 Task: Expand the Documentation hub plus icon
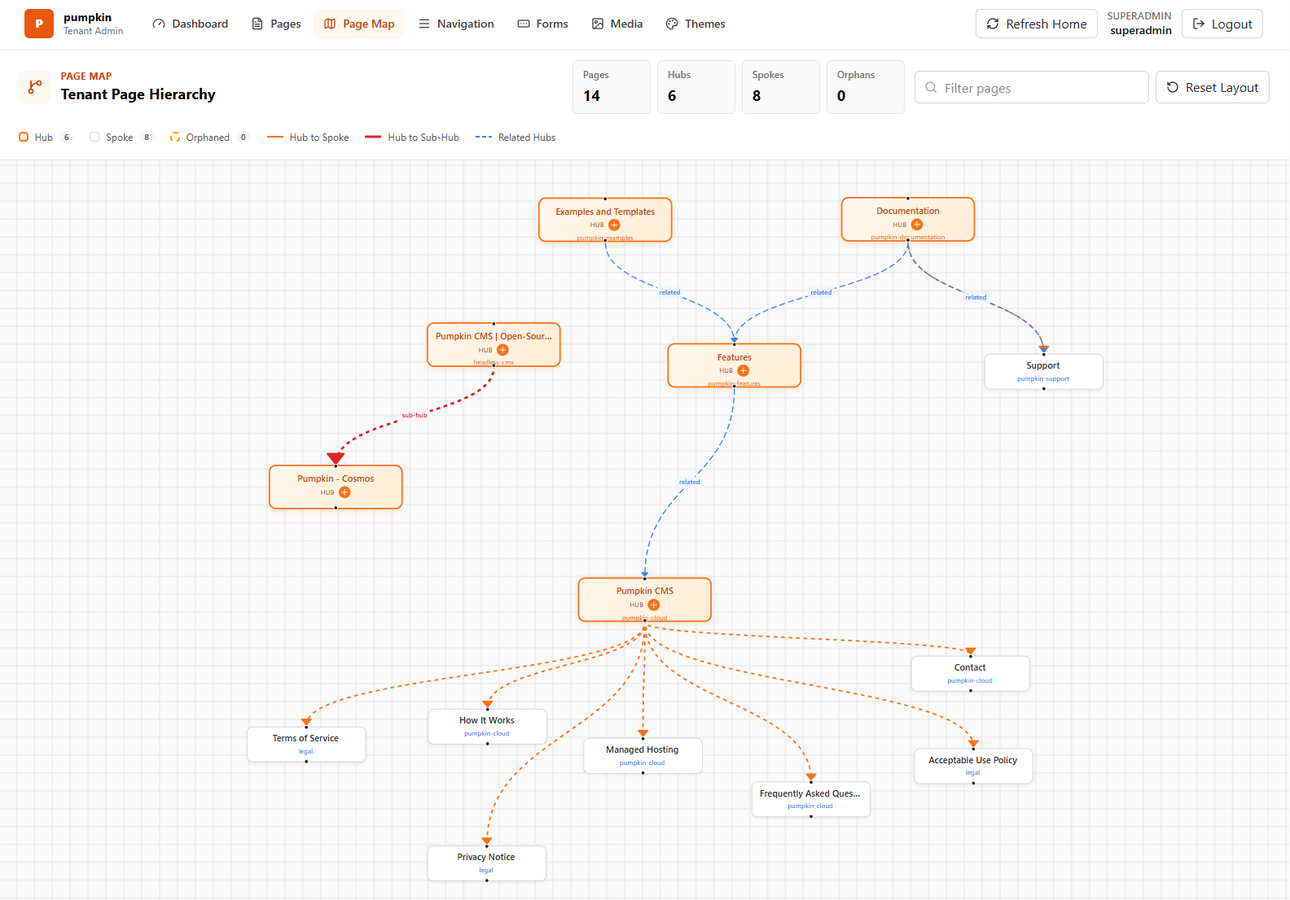917,225
